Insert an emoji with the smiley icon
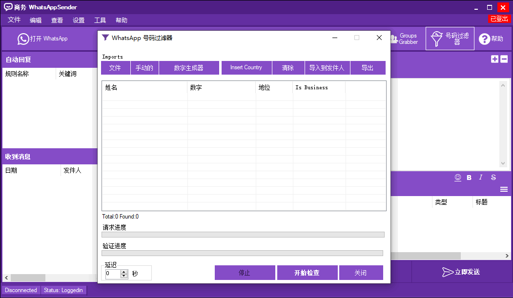 (458, 178)
